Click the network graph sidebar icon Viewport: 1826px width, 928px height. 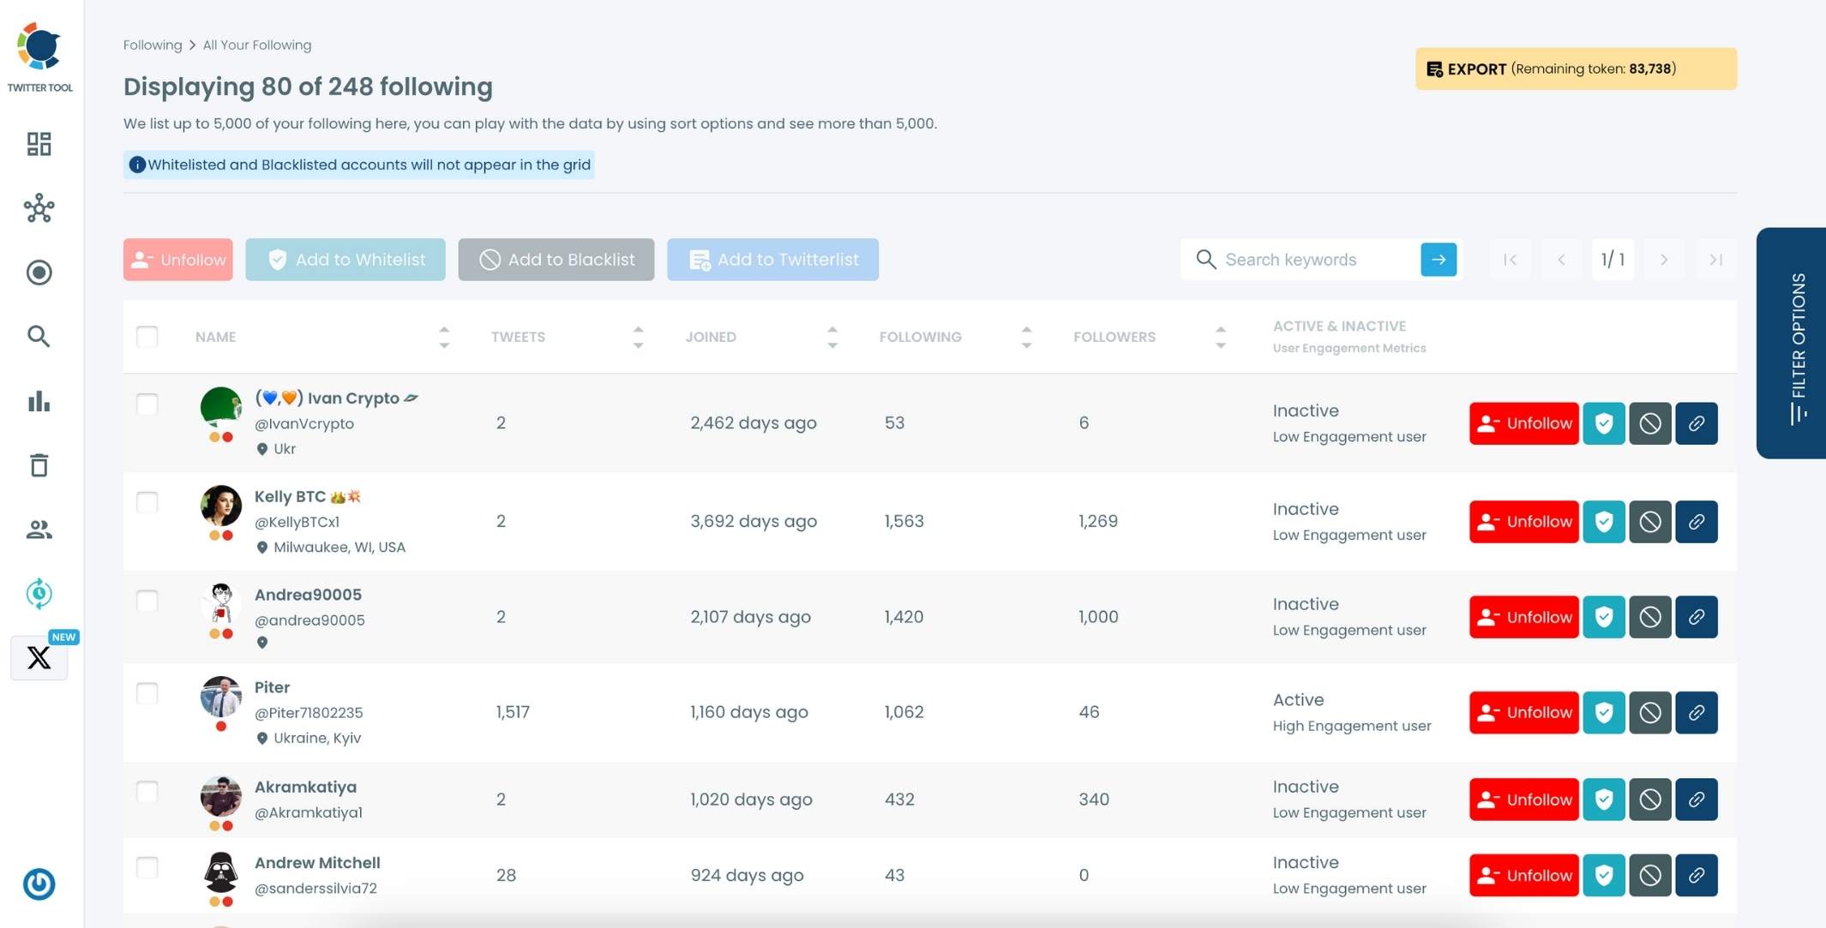(x=39, y=208)
